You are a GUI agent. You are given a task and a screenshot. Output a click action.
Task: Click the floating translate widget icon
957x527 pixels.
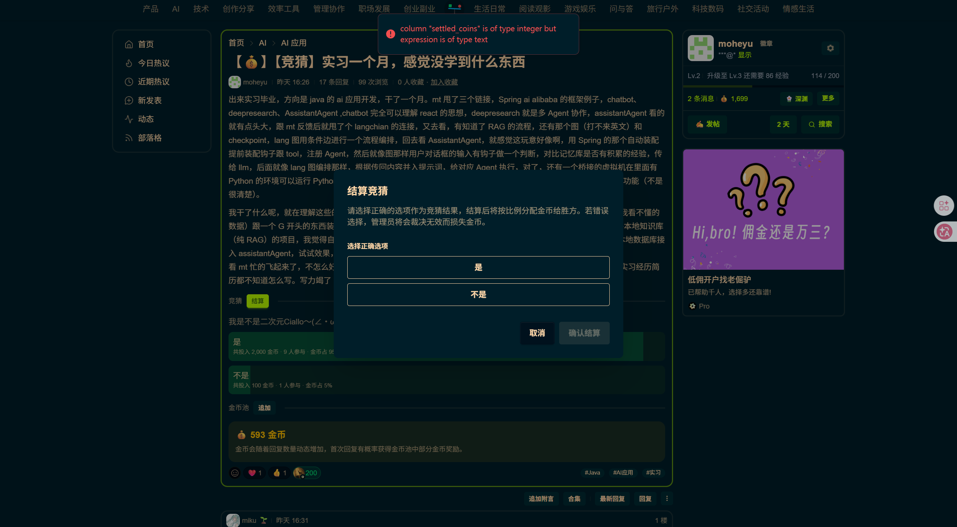(x=945, y=232)
